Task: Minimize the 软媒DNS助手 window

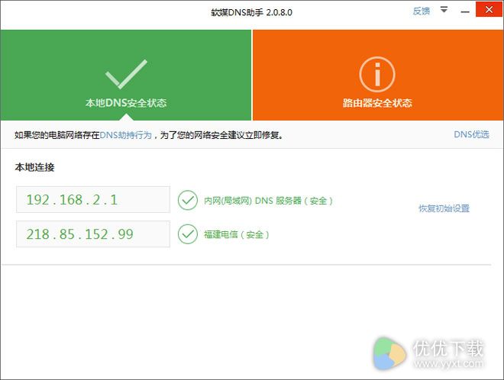Action: (x=465, y=12)
